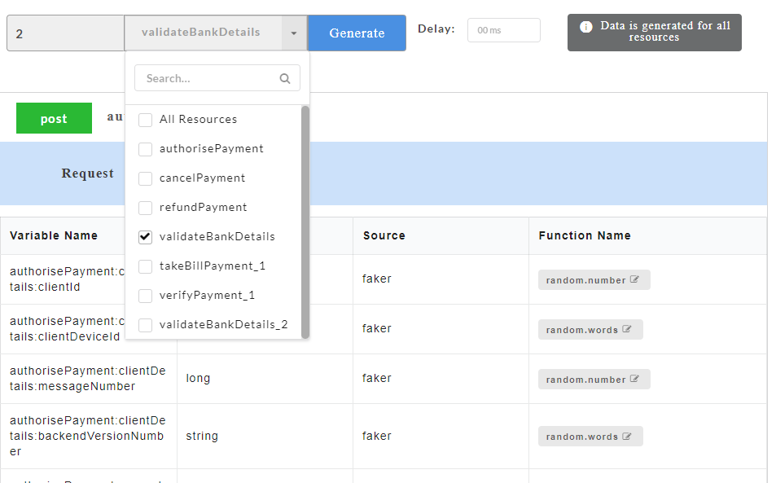Select the cancelPayment checkbox
This screenshot has height=483, width=776.
tap(146, 178)
